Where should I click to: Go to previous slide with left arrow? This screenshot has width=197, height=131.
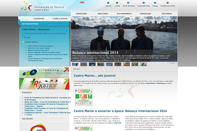click(168, 63)
